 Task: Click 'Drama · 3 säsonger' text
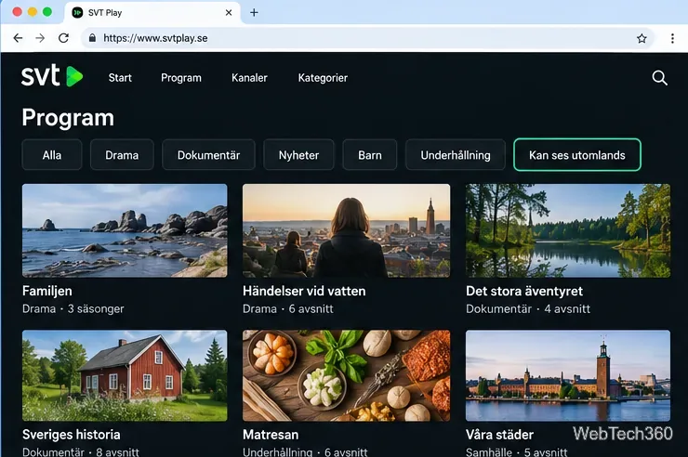pyautogui.click(x=73, y=309)
